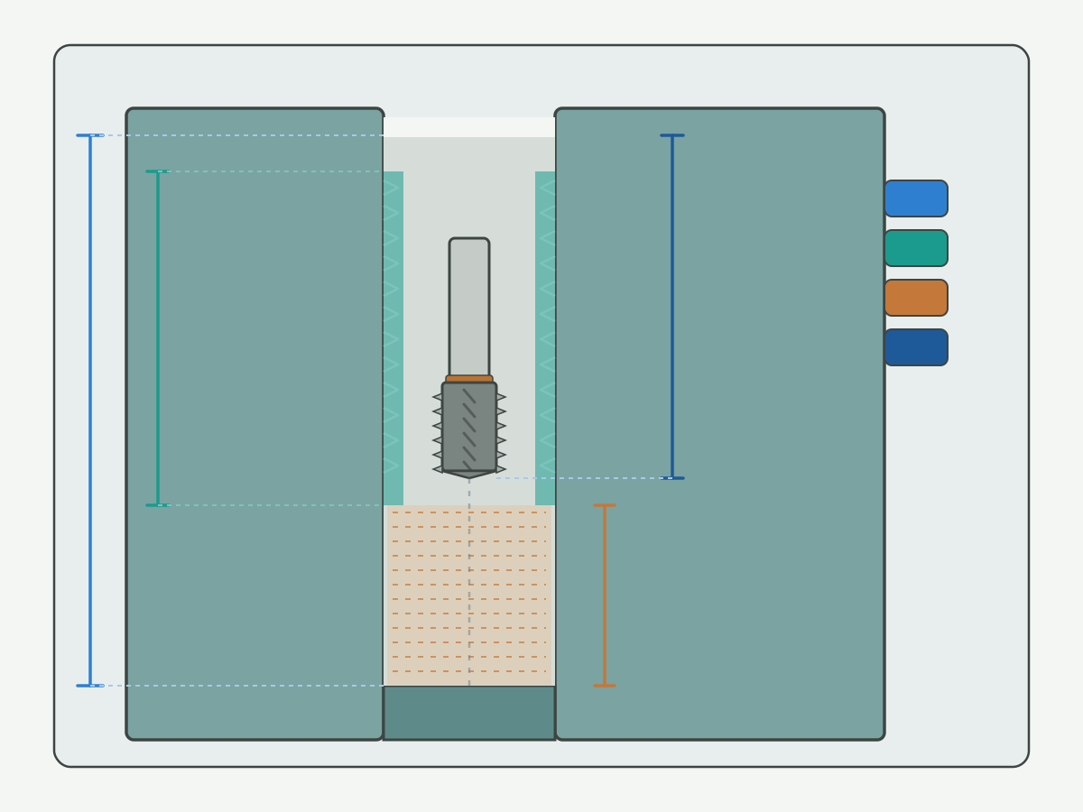Click the dark blue vertical dimension line
The image size is (1083, 812).
tap(672, 307)
